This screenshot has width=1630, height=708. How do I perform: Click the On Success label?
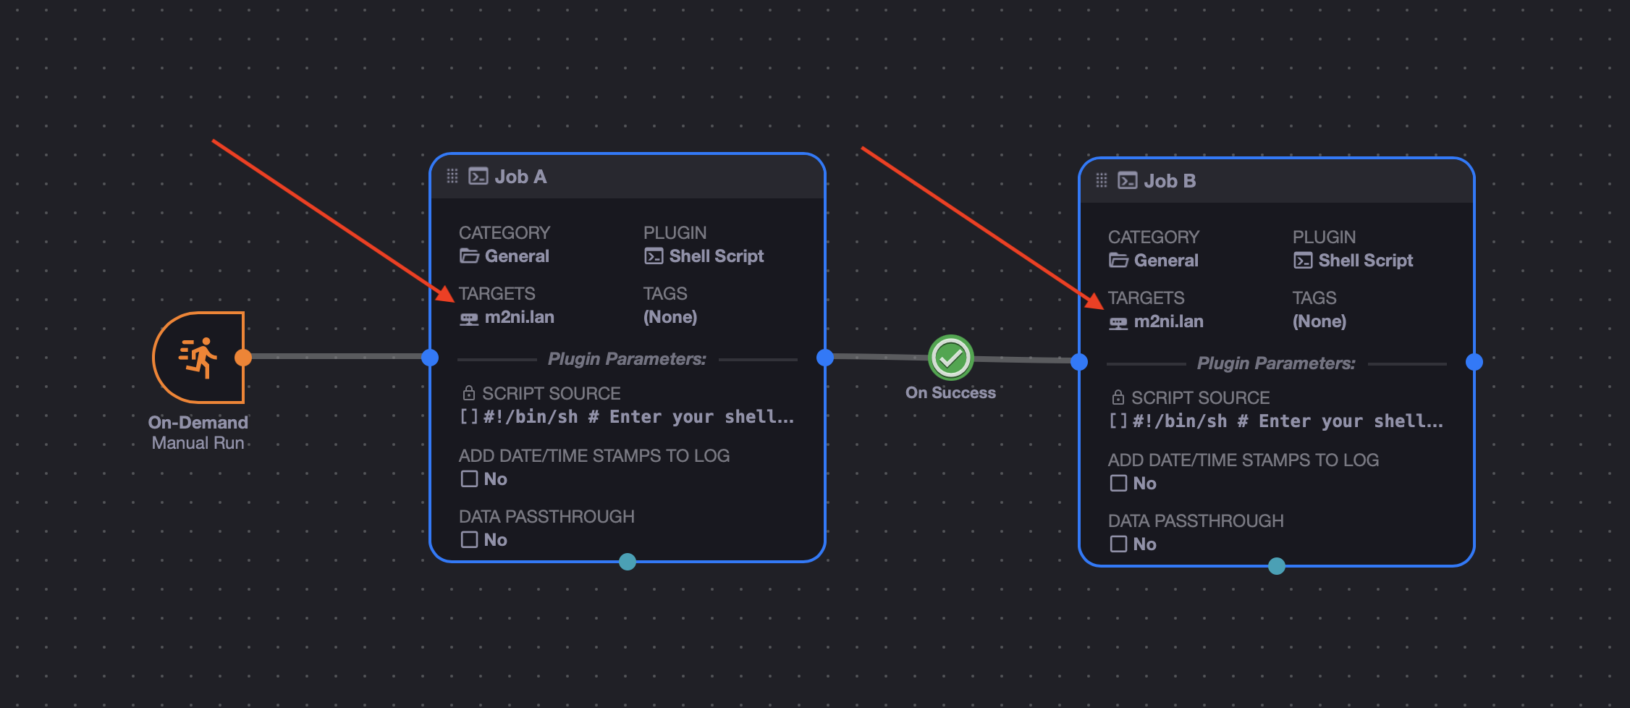tap(950, 393)
